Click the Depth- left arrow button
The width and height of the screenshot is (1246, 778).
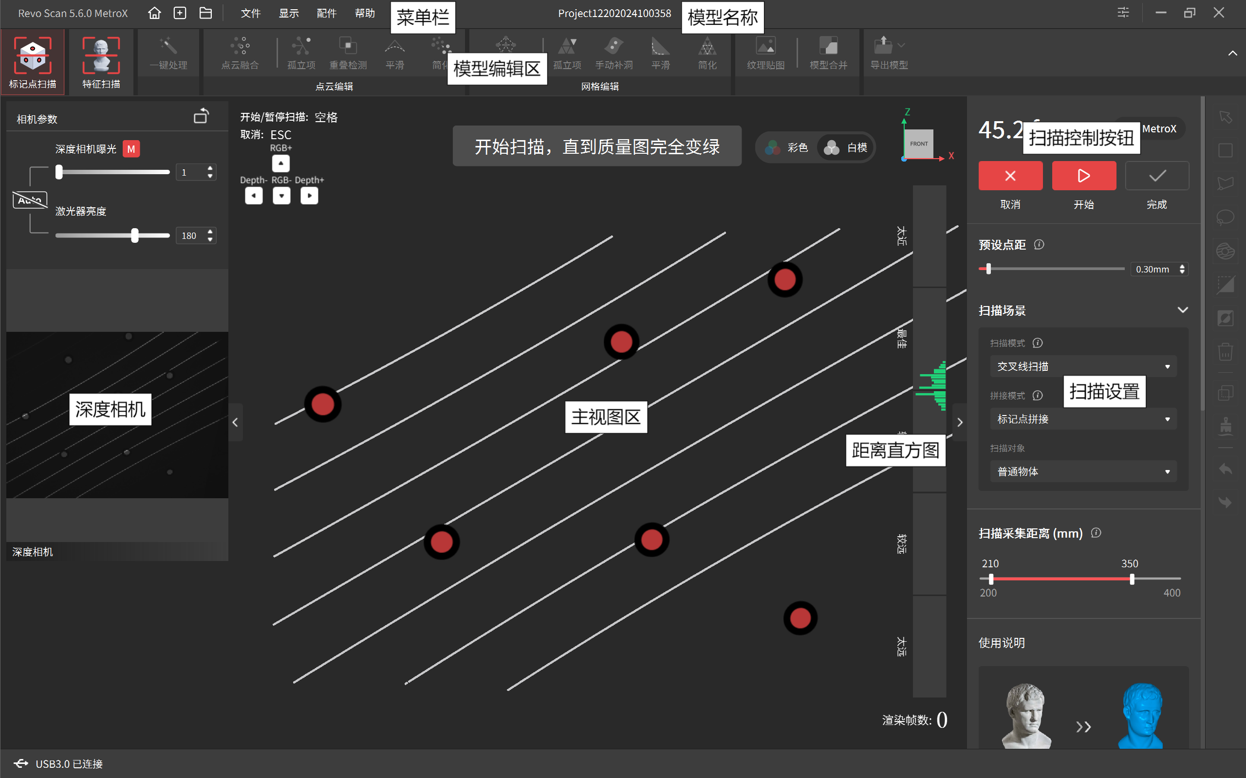[x=253, y=196]
